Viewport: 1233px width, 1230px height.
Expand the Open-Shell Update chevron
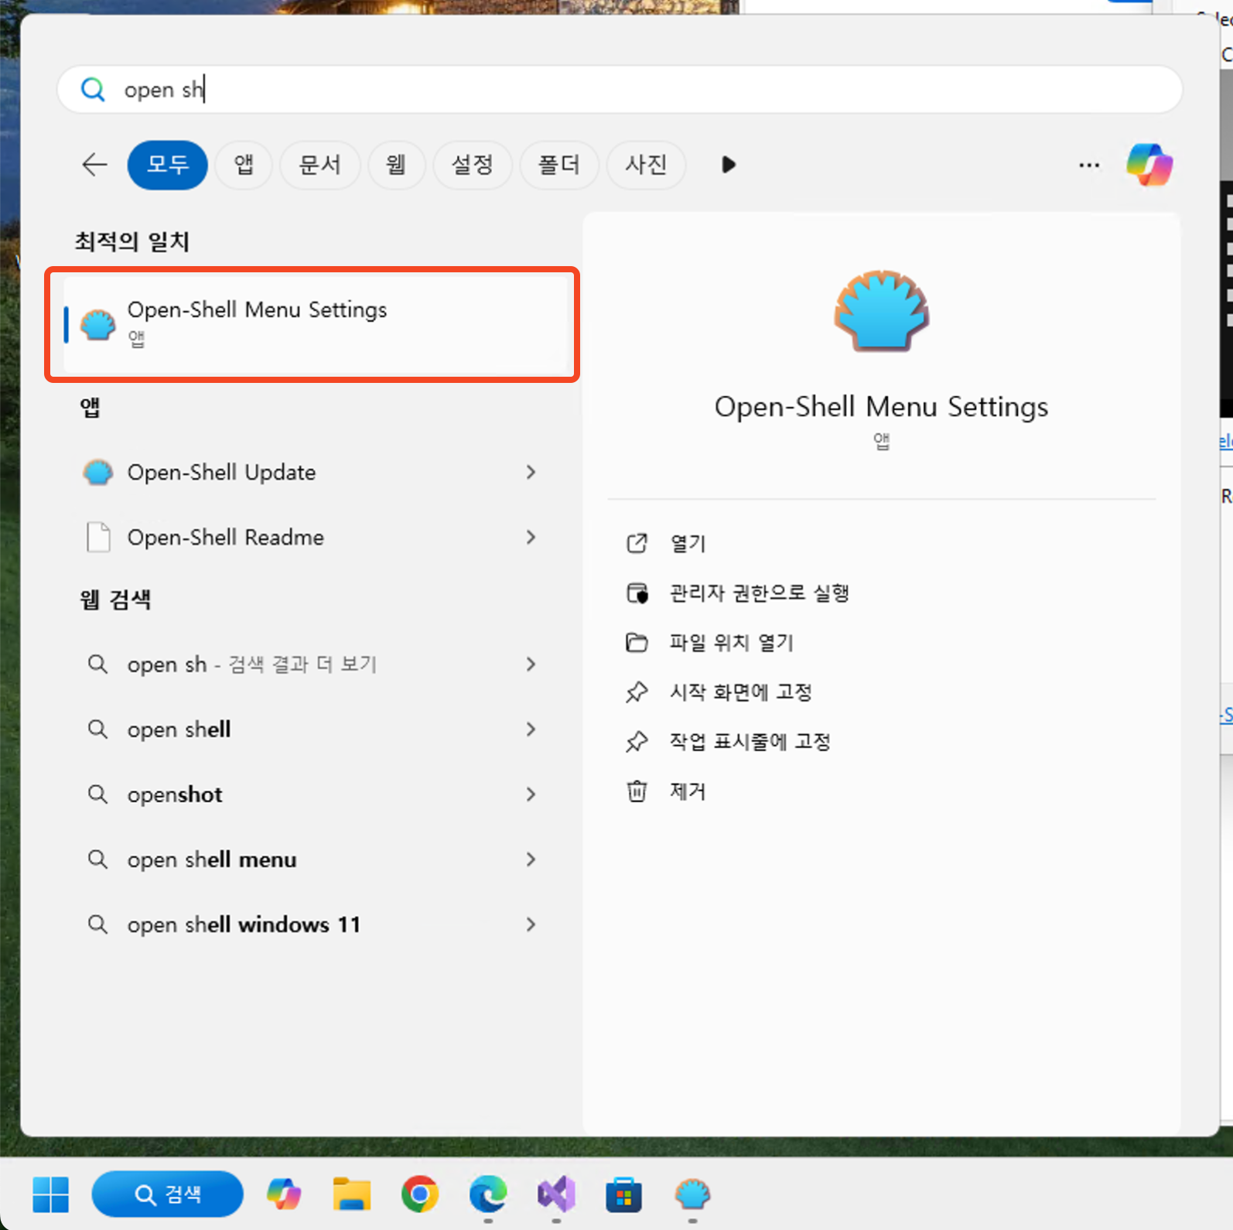pyautogui.click(x=531, y=472)
